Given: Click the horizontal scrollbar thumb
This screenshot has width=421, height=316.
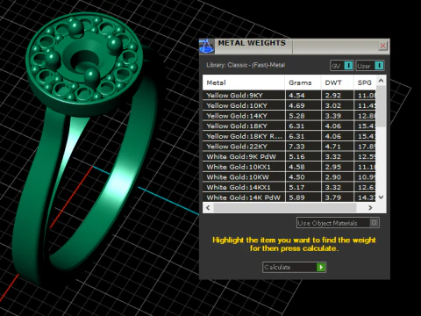Looking at the screenshot, I should [x=285, y=207].
